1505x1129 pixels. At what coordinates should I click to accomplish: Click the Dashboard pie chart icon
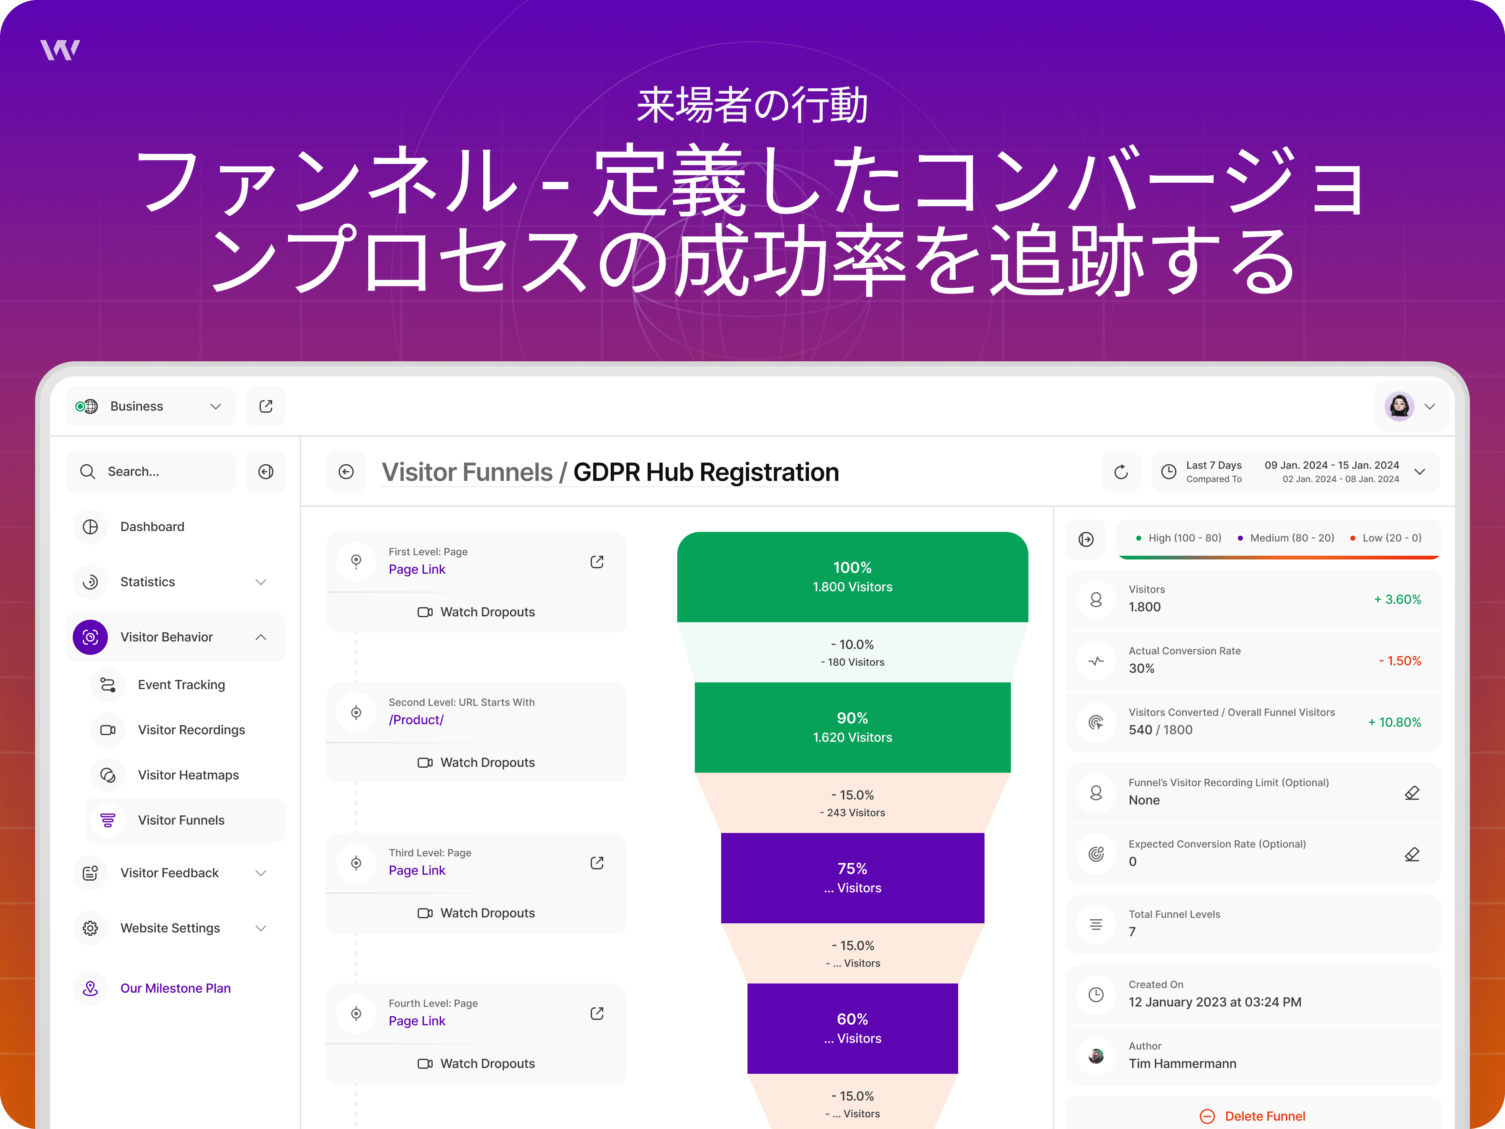90,527
